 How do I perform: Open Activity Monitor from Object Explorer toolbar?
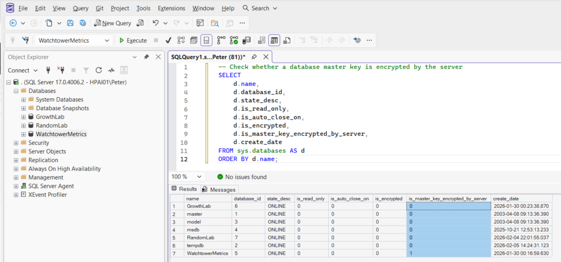coord(111,70)
